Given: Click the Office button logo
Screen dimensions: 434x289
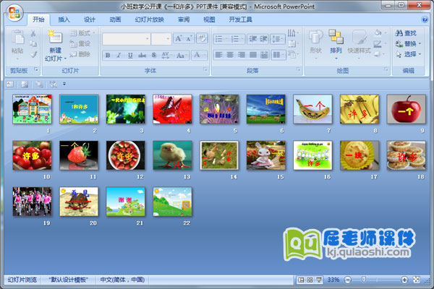Looking at the screenshot, I should (14, 13).
